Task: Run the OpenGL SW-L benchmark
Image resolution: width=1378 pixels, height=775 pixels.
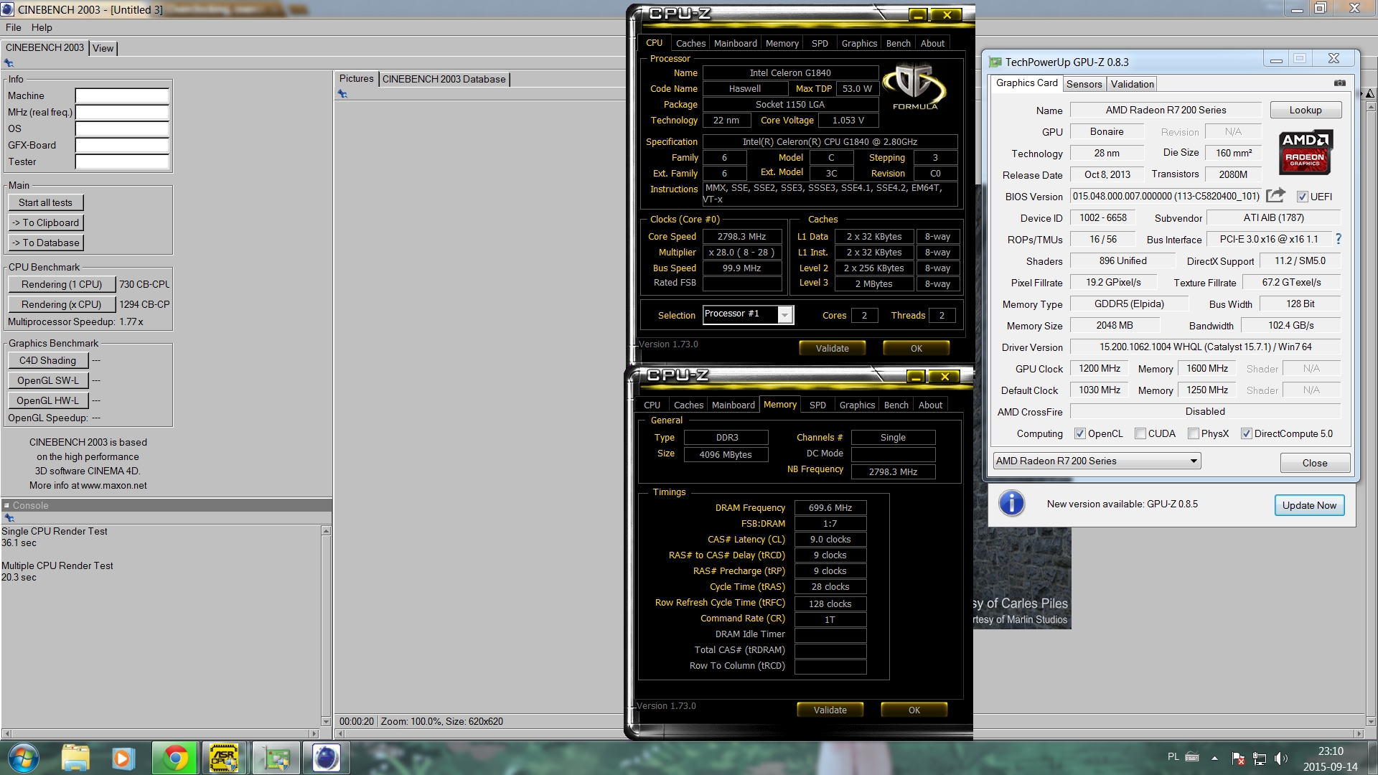Action: point(48,380)
